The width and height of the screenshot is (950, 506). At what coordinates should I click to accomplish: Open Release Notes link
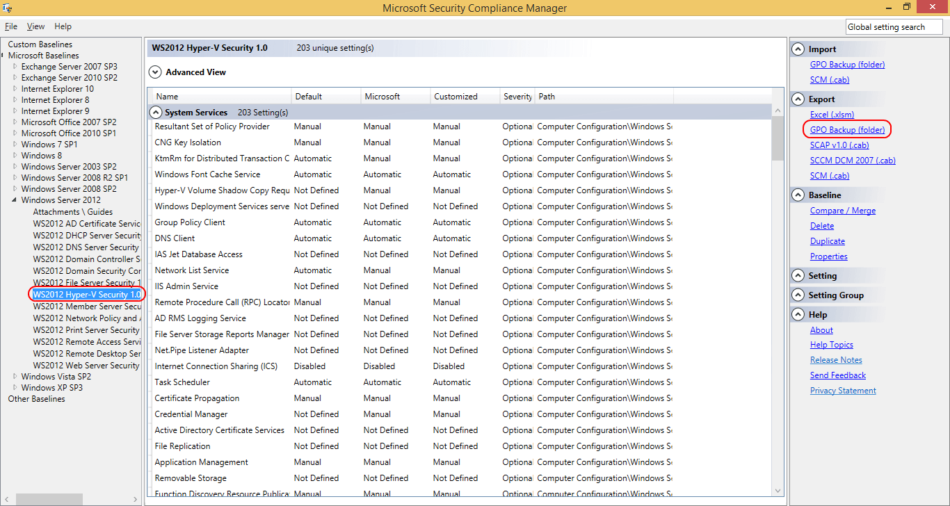(x=836, y=360)
